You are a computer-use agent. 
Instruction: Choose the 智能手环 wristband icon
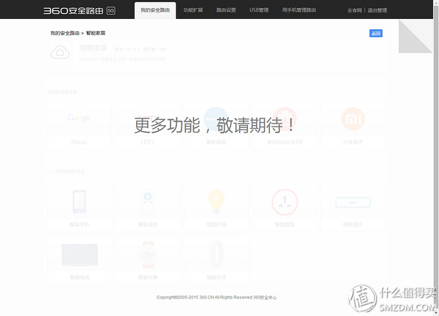[216, 255]
